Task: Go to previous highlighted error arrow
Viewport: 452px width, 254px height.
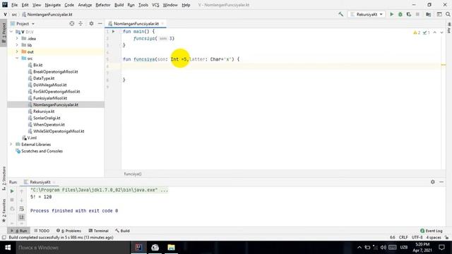Action: coord(435,32)
